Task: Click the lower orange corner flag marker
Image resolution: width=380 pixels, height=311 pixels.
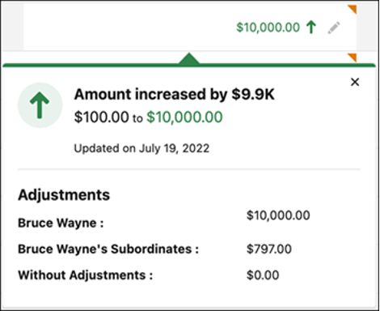Action: click(353, 58)
